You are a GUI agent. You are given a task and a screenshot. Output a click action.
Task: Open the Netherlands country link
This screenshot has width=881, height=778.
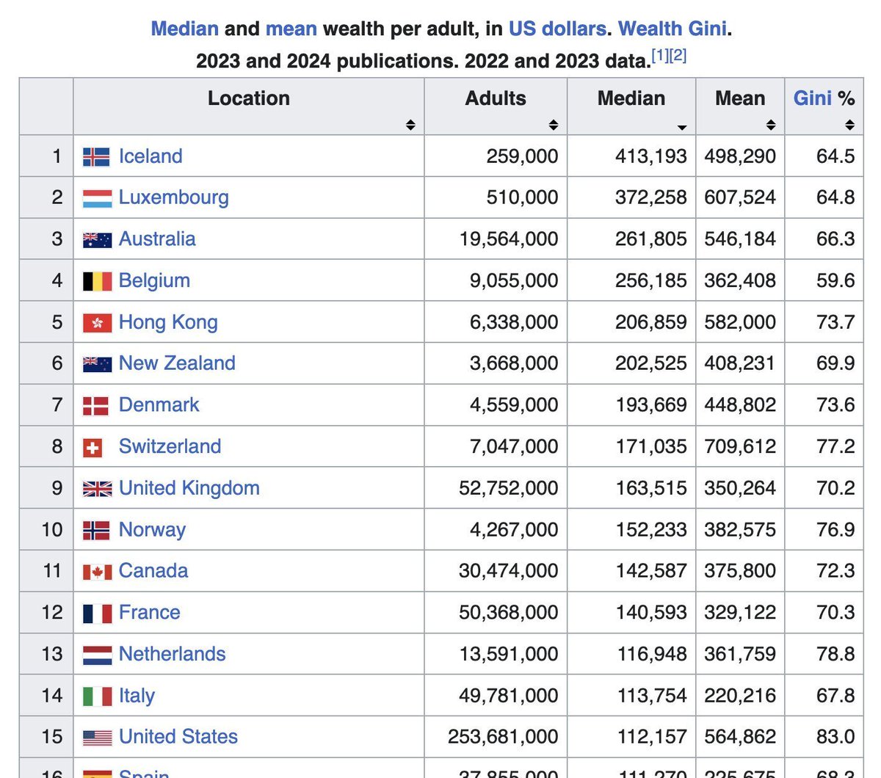[x=172, y=654]
